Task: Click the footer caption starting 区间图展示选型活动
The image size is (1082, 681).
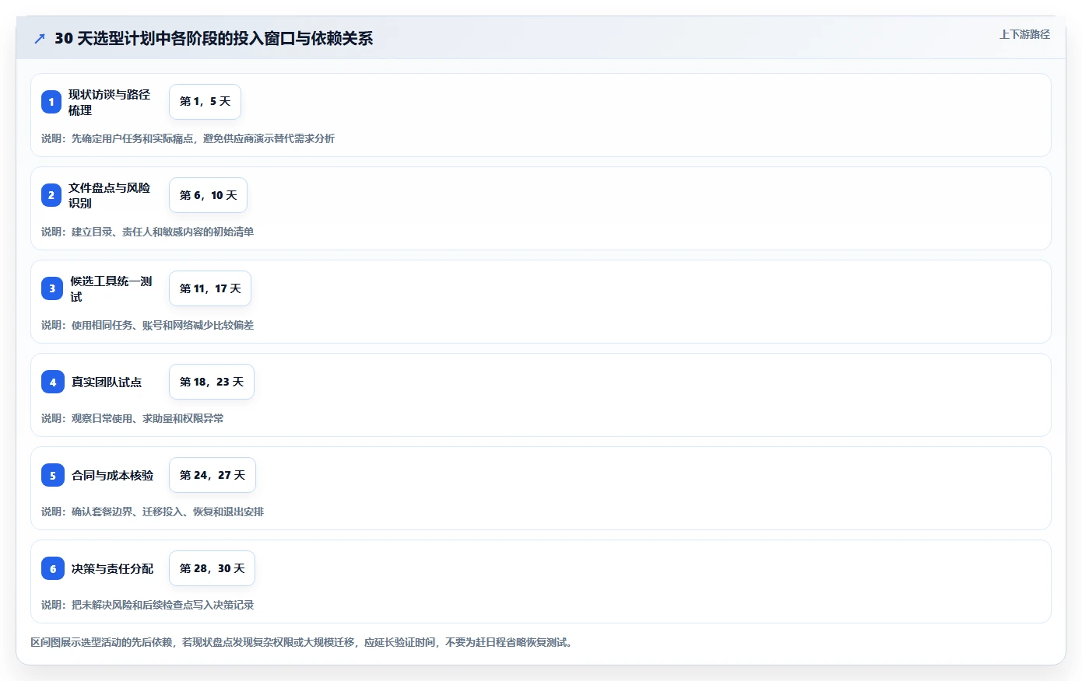Action: (304, 642)
